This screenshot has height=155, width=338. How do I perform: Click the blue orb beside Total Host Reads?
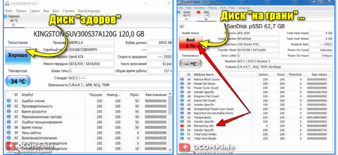182,138
